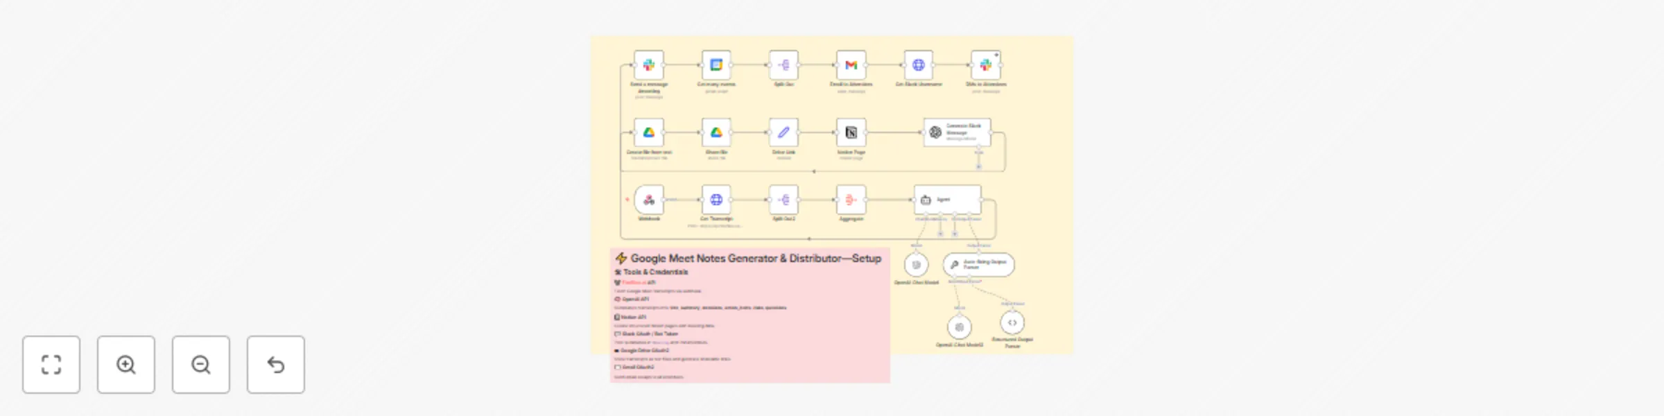1664x416 pixels.
Task: Click the red API link in the pink sticky note
Action: coord(635,283)
